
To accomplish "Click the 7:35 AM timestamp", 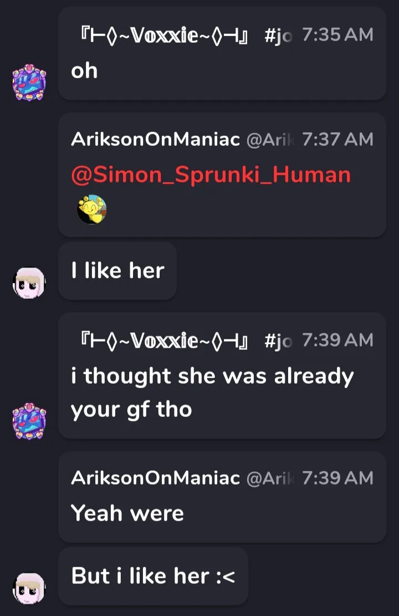I will 337,35.
